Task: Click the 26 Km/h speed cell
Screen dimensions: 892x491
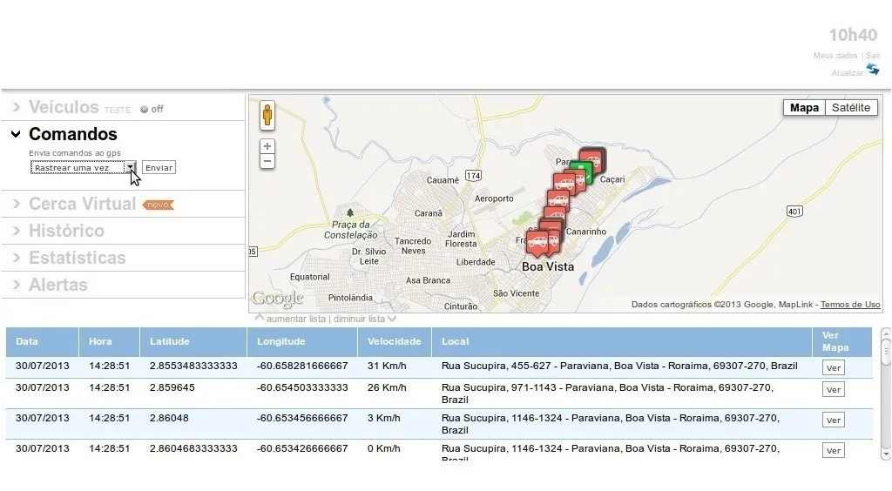Action: (x=387, y=387)
